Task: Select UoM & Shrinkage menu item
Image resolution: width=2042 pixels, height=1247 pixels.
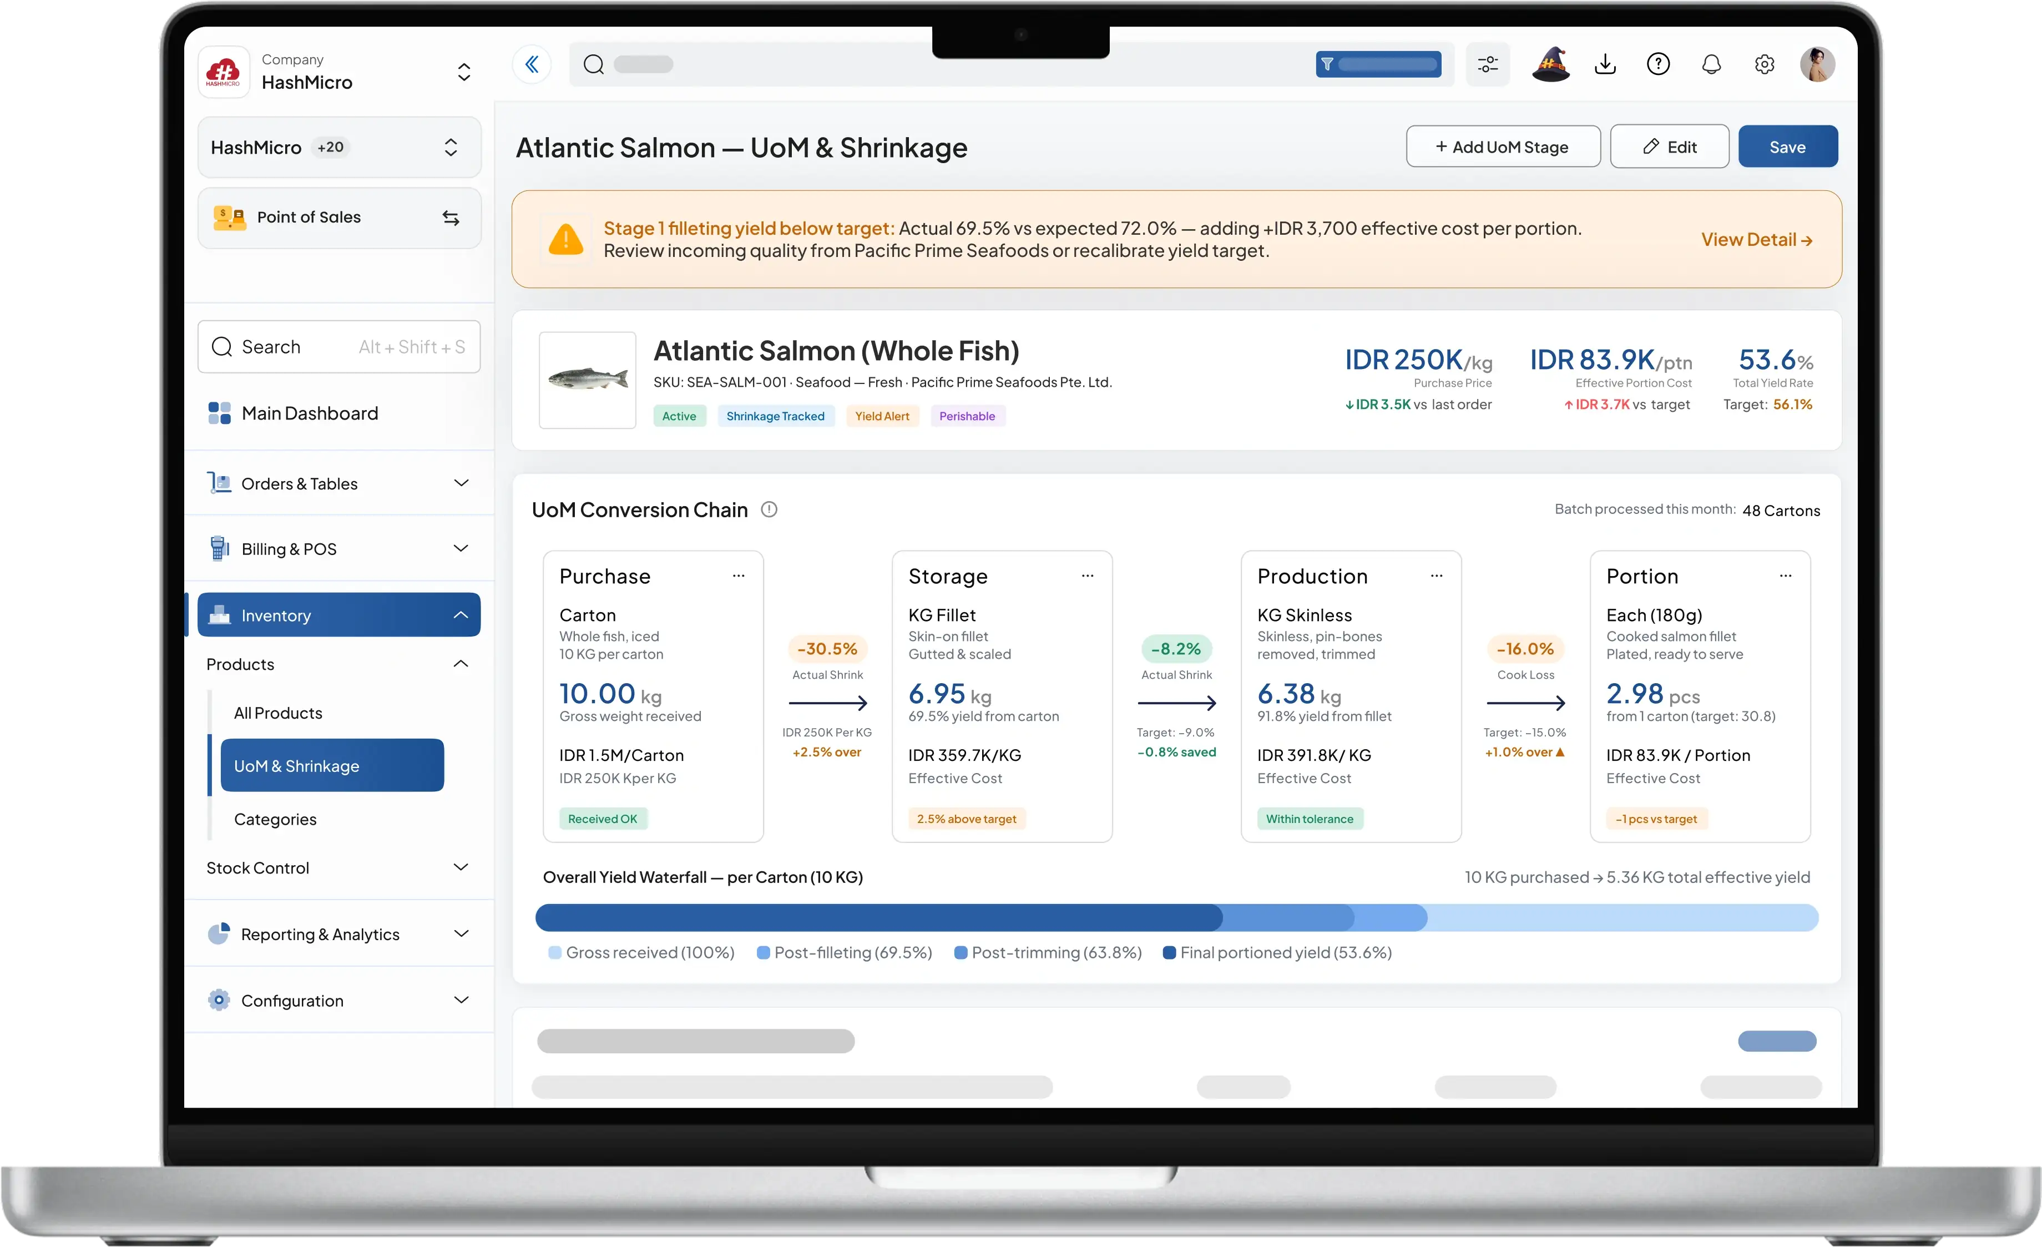Action: pyautogui.click(x=331, y=766)
